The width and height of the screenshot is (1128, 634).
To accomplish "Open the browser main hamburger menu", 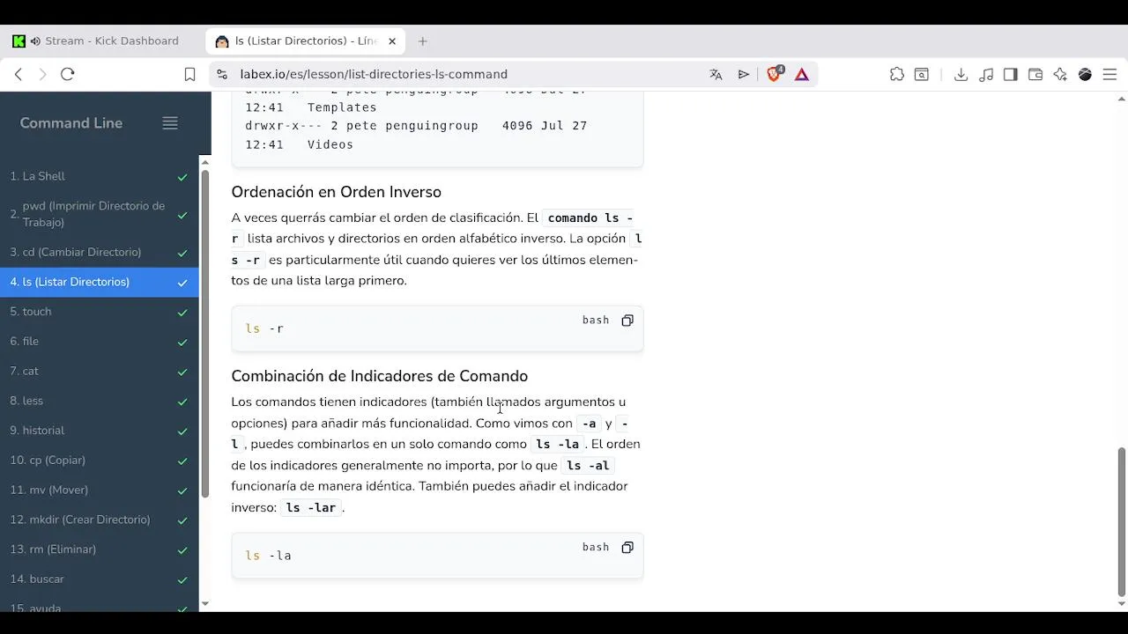I will point(1110,75).
